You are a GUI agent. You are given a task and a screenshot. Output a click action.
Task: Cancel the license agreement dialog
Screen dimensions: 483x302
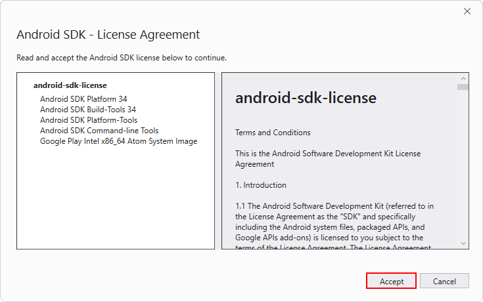tap(444, 281)
